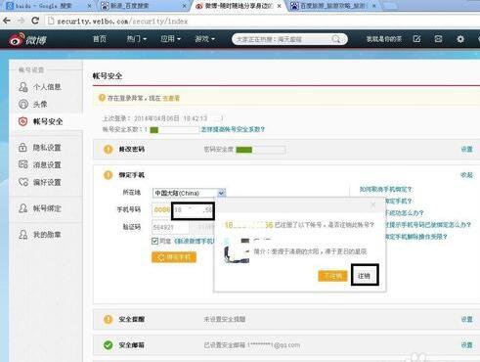Click the 设置 link in the 修改密码 row
This screenshot has height=362, width=480.
click(x=466, y=150)
